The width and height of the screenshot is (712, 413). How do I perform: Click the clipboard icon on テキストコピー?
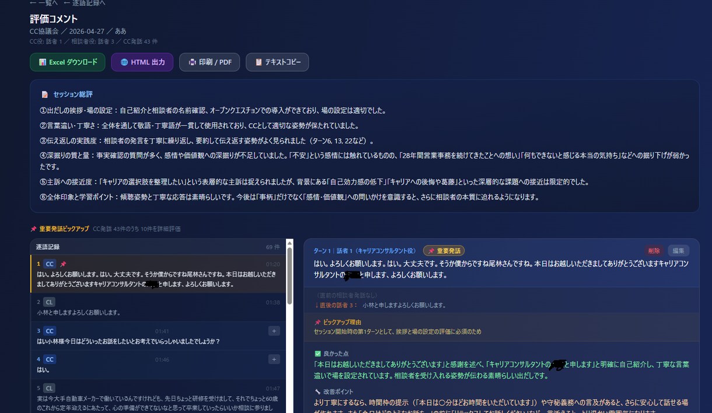259,62
